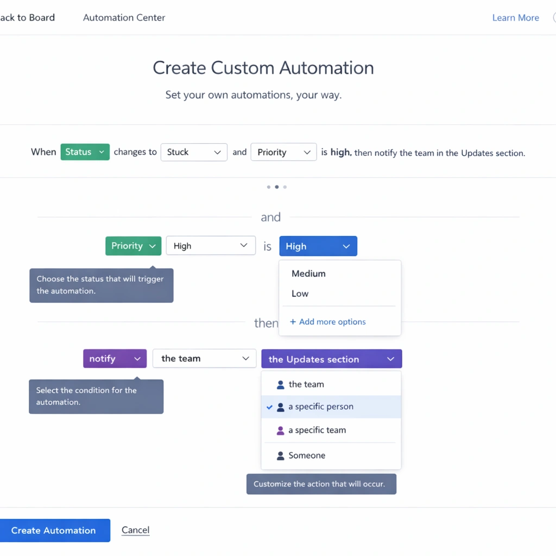Open the green Status dropdown in summary sentence
The height and width of the screenshot is (556, 556).
85,152
